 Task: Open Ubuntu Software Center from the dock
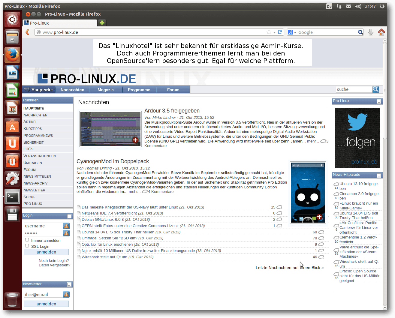pyautogui.click(x=12, y=126)
